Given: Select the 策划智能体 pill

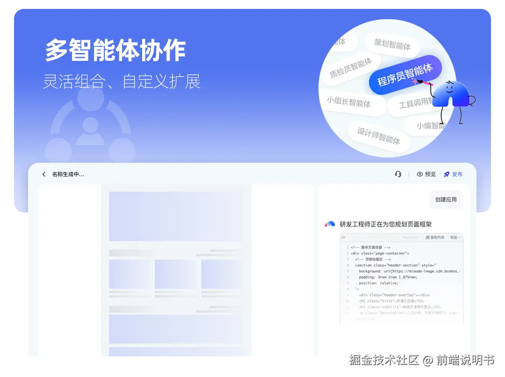Looking at the screenshot, I should (x=392, y=44).
